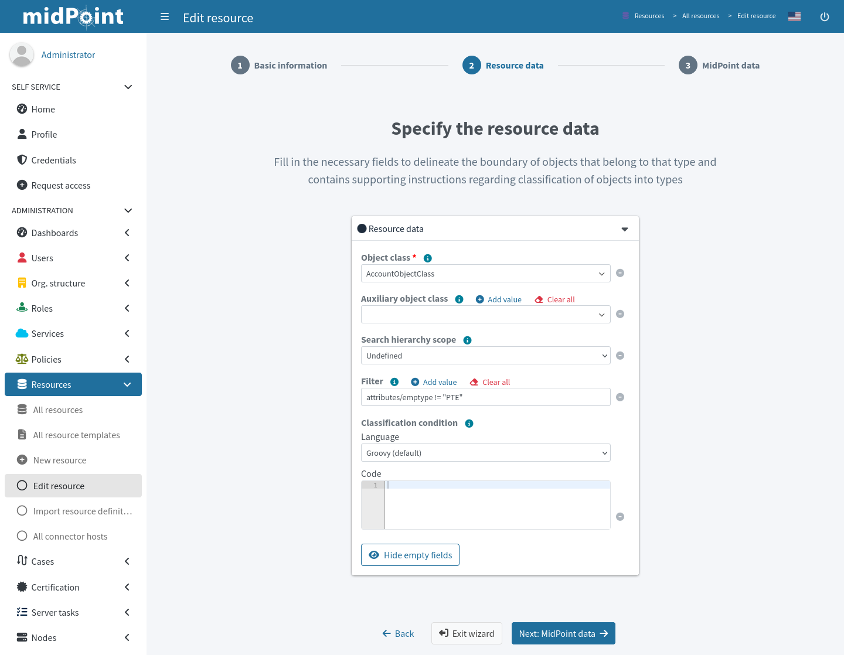Collapse the Self Service section
844x655 pixels.
click(x=128, y=87)
